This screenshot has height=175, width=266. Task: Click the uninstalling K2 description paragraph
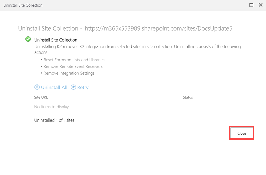coord(137,49)
